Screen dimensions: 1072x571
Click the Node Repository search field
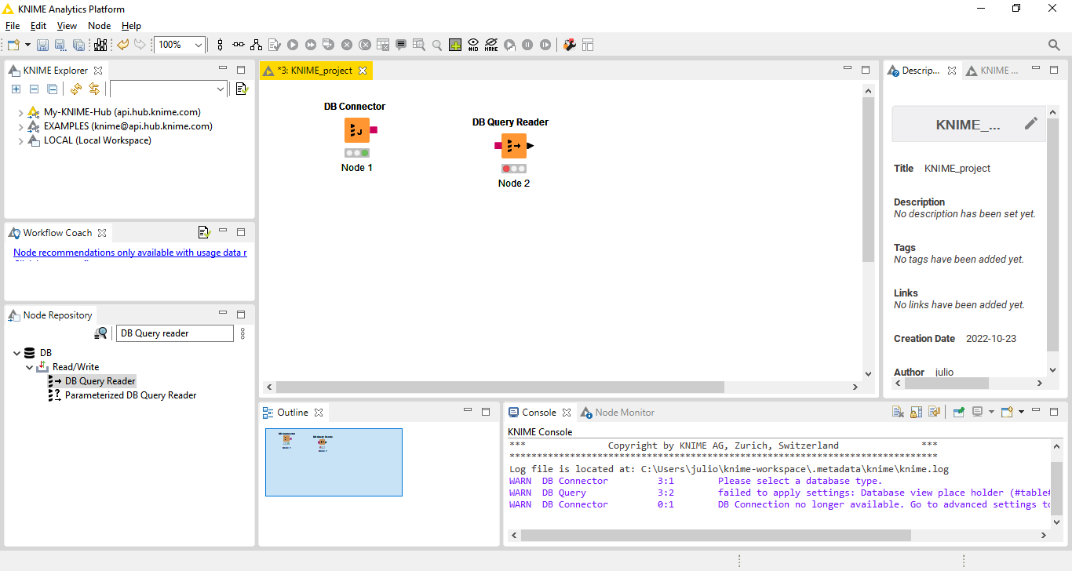pyautogui.click(x=174, y=333)
